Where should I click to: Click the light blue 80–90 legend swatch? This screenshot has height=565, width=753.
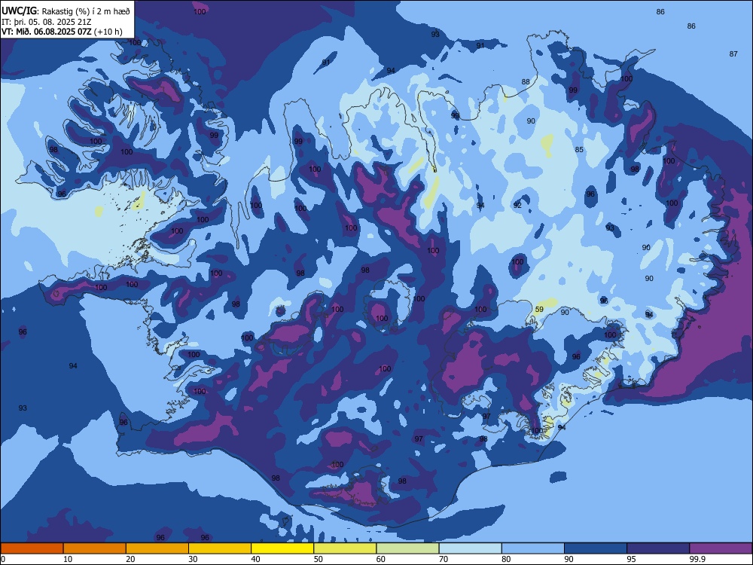click(x=533, y=548)
